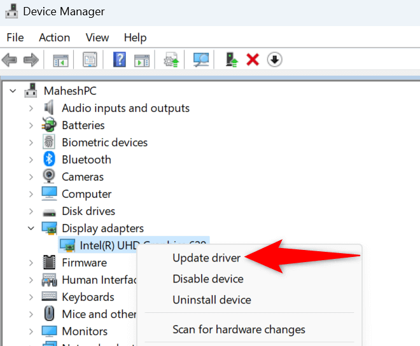The width and height of the screenshot is (420, 346).
Task: Click the Human Interface Devices icon
Action: pos(49,280)
